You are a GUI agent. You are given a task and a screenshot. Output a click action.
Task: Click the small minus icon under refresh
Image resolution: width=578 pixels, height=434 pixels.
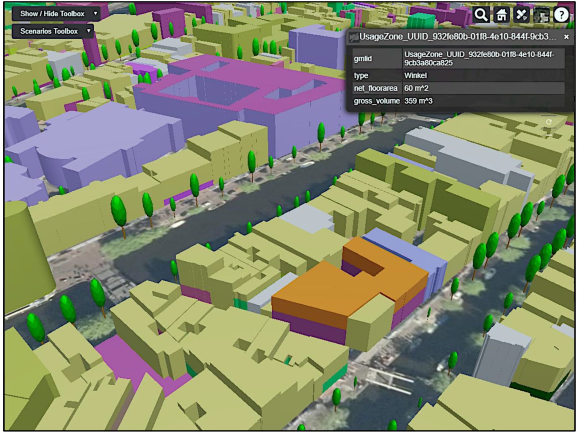549,135
